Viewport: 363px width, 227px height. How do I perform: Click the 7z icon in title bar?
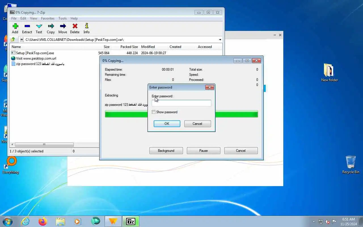click(x=12, y=12)
